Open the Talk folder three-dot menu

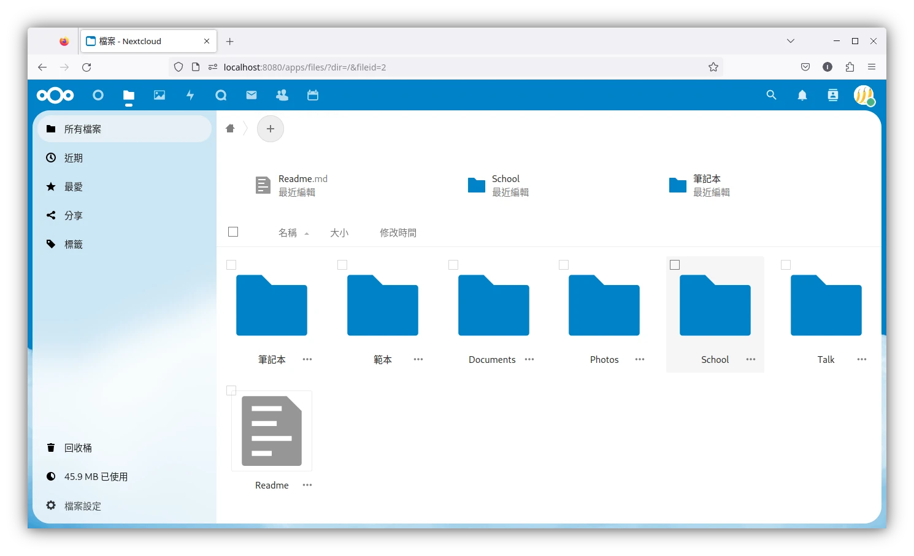861,359
